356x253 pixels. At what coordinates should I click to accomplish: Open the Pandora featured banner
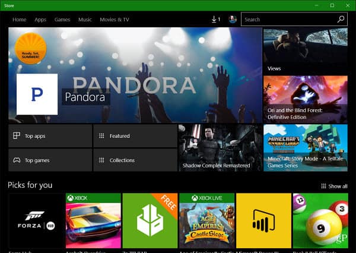coord(135,75)
